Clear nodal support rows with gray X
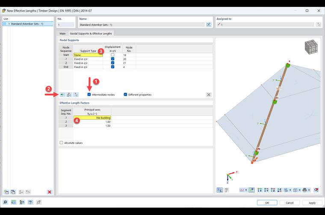The height and width of the screenshot is (215, 325). [x=209, y=95]
